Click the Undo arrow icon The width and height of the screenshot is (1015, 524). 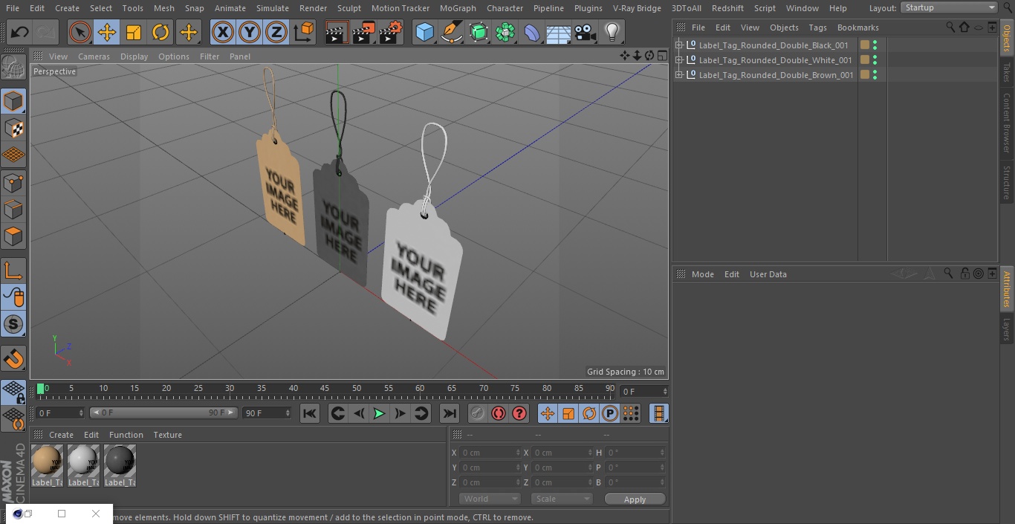coord(20,33)
